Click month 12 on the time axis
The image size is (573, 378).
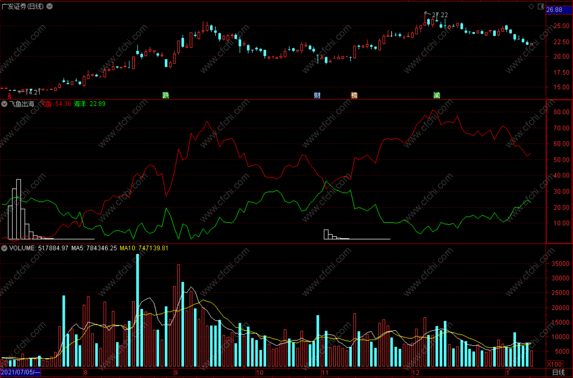tap(416, 373)
